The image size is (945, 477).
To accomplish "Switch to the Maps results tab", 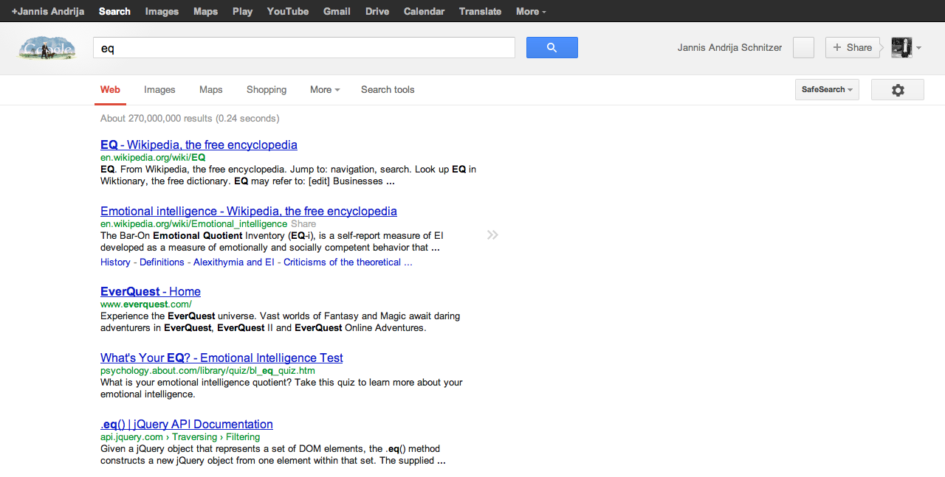I will click(211, 90).
